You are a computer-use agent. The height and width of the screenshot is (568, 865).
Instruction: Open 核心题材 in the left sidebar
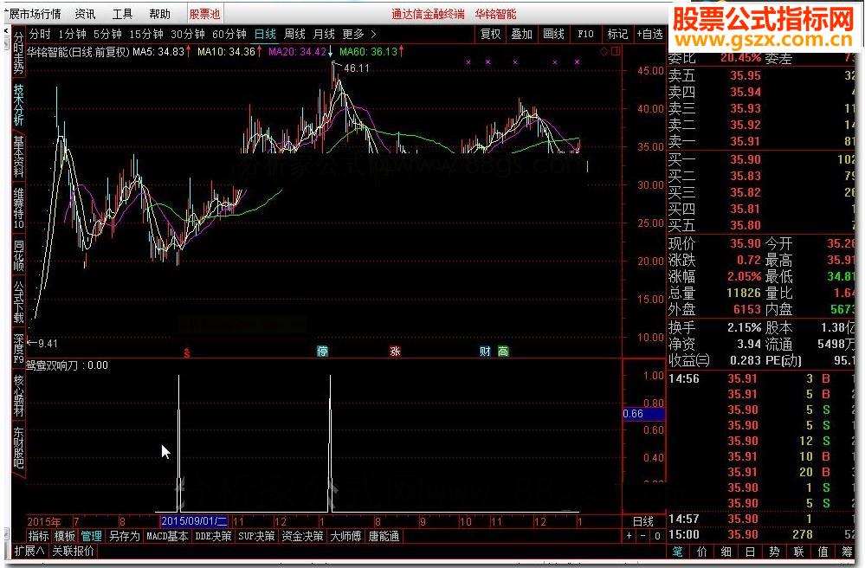click(18, 396)
